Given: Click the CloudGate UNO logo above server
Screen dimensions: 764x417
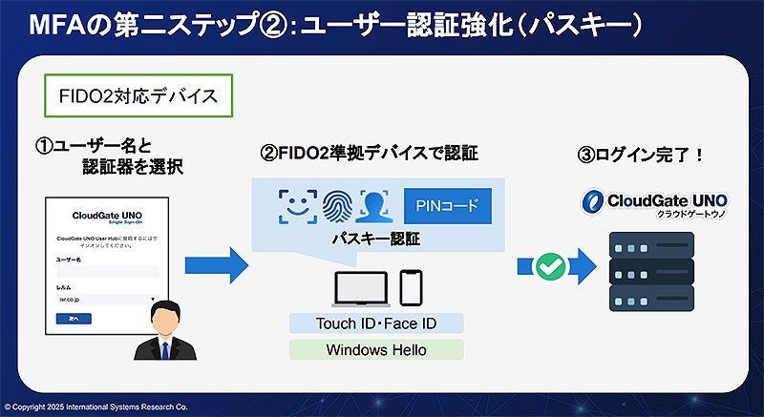Looking at the screenshot, I should (x=654, y=203).
